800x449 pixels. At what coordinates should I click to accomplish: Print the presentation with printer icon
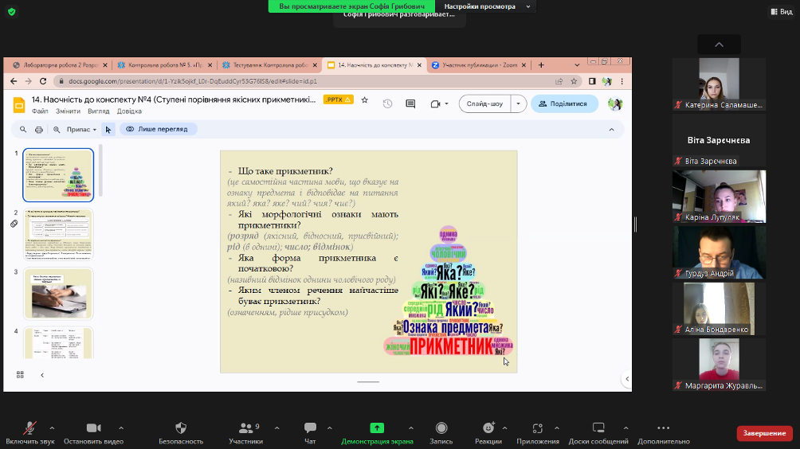point(39,129)
